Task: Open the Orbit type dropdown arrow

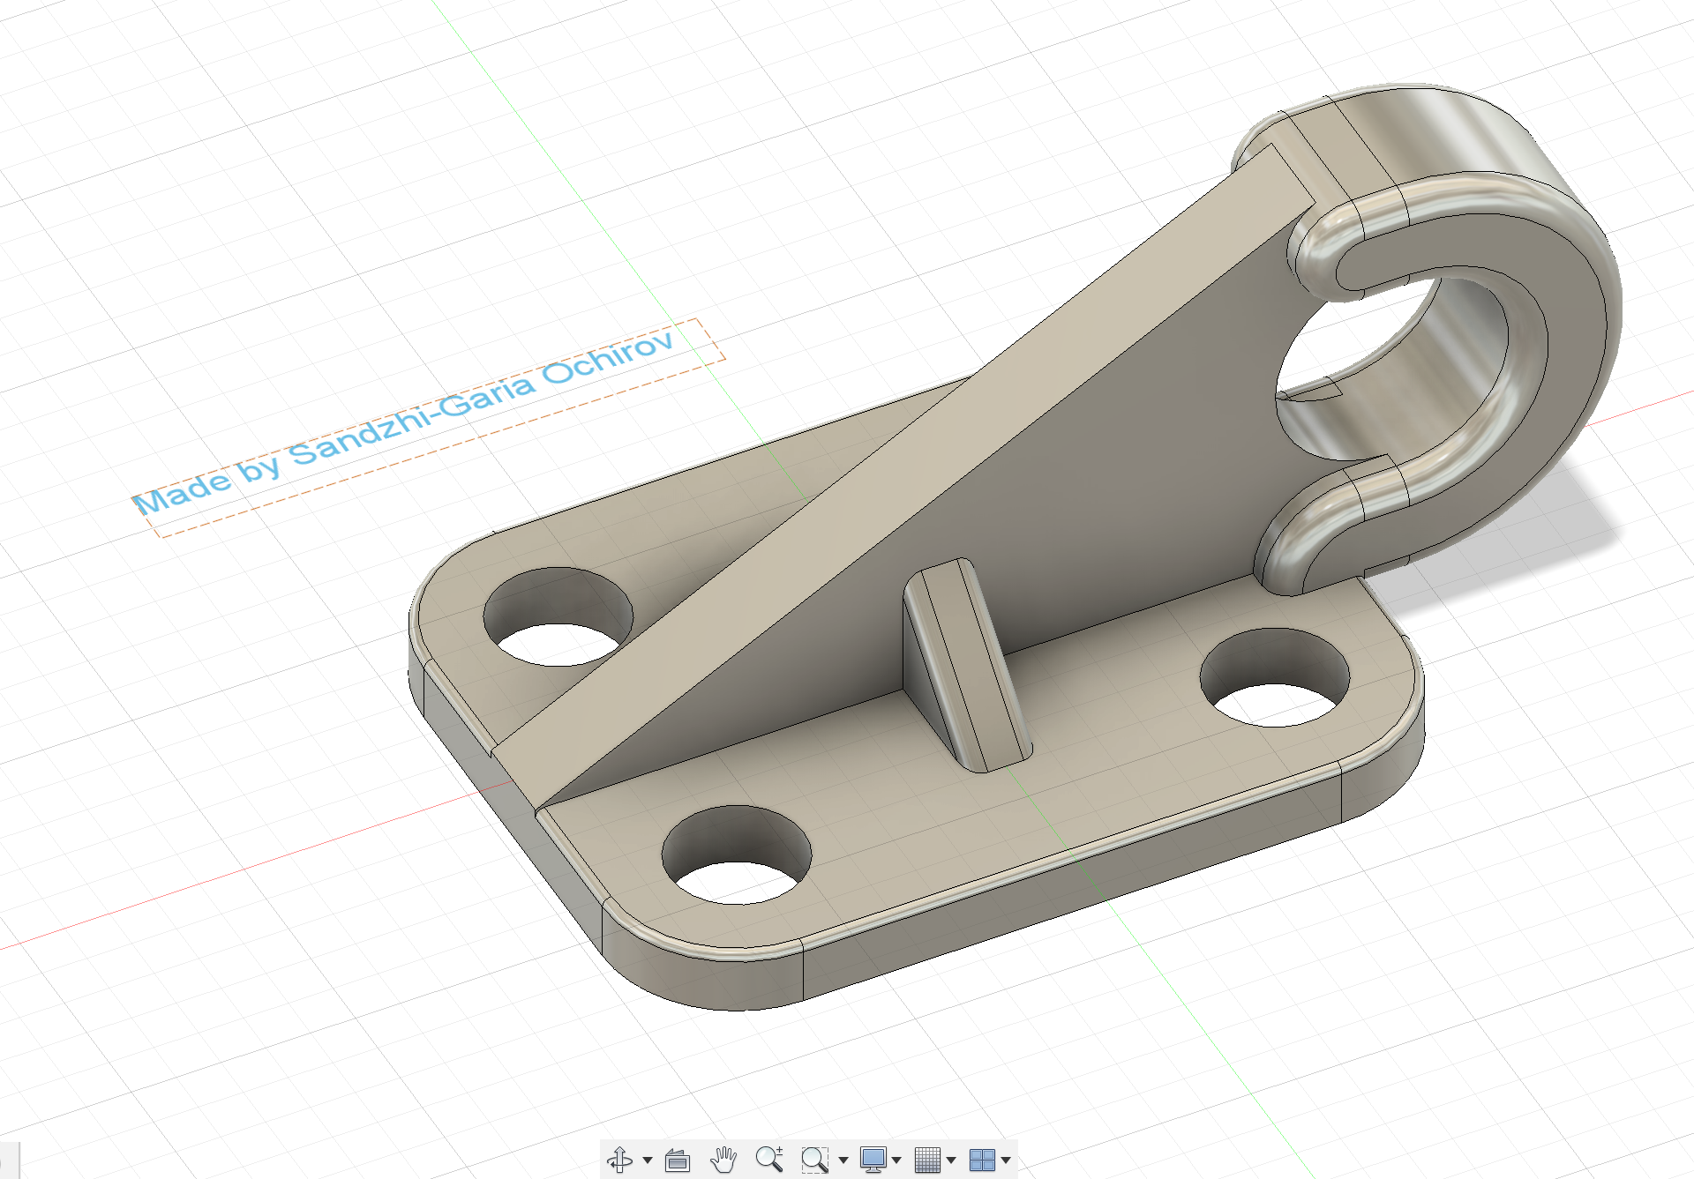Action: click(648, 1160)
